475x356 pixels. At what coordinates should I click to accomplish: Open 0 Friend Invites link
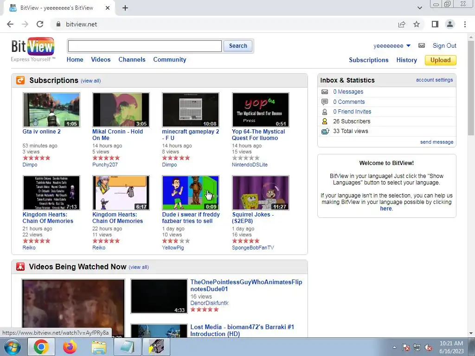352,112
